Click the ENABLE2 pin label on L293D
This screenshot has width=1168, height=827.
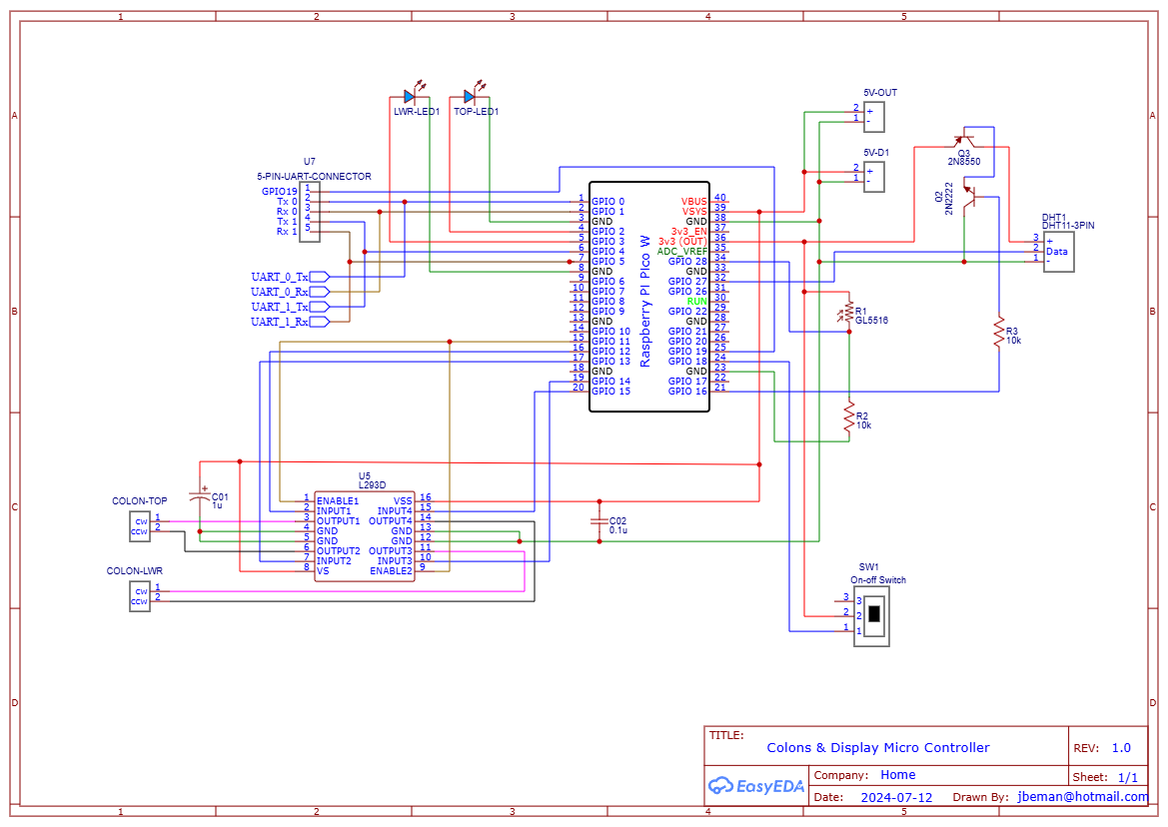click(391, 571)
